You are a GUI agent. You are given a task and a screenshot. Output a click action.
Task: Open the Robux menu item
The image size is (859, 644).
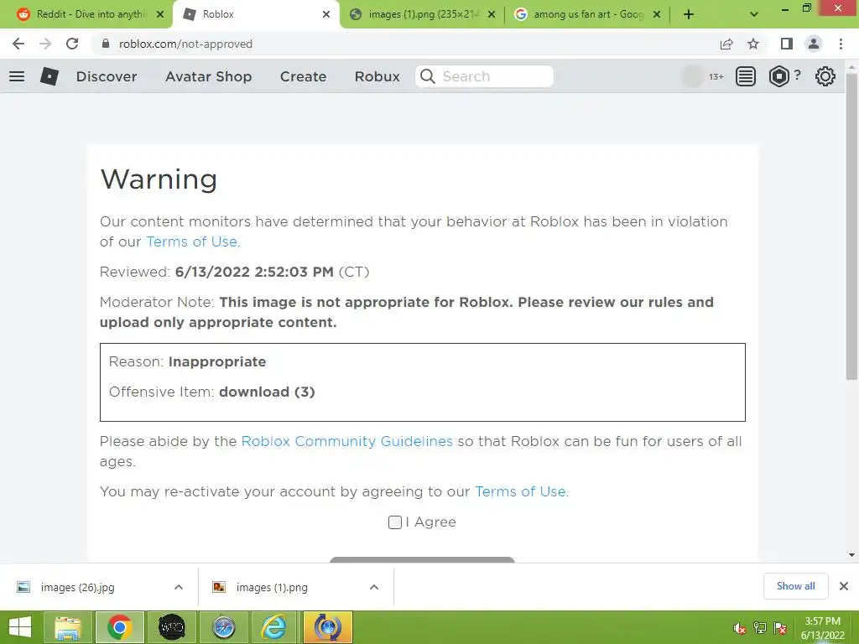tap(377, 76)
